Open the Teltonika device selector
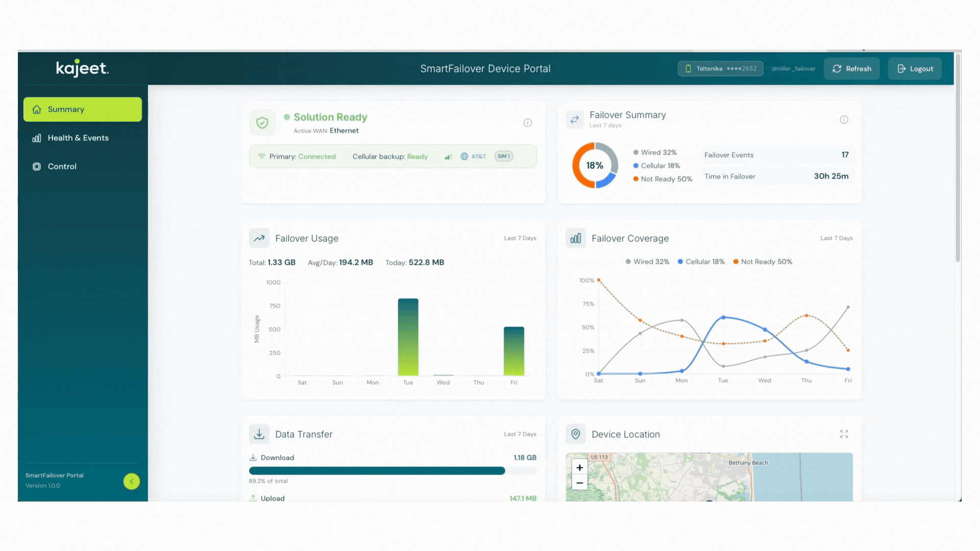The image size is (980, 551). pos(720,68)
